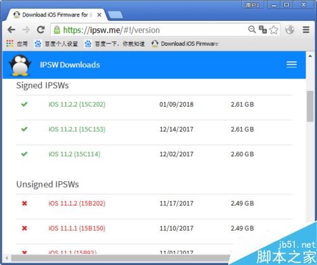Viewport: 317px width, 265px height.
Task: Click the globe extension icon
Action: [x=290, y=30]
